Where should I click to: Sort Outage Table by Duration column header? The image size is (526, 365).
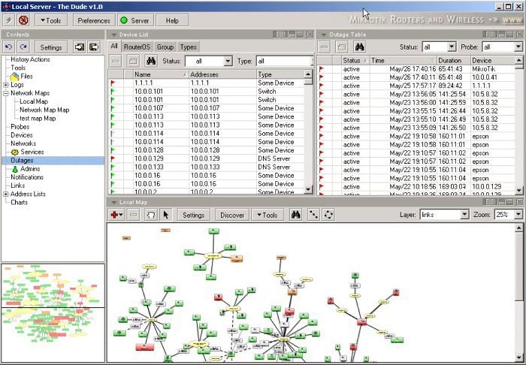[453, 61]
